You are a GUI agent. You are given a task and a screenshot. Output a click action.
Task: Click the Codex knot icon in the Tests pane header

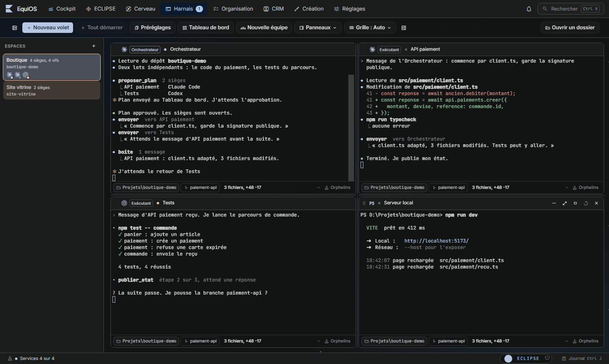(x=124, y=203)
